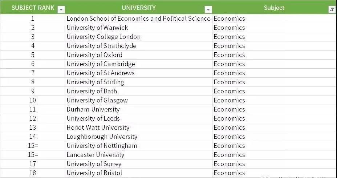The height and width of the screenshot is (178, 337).
Task: Select the UNIVERSITY header cell
Action: tap(139, 7)
